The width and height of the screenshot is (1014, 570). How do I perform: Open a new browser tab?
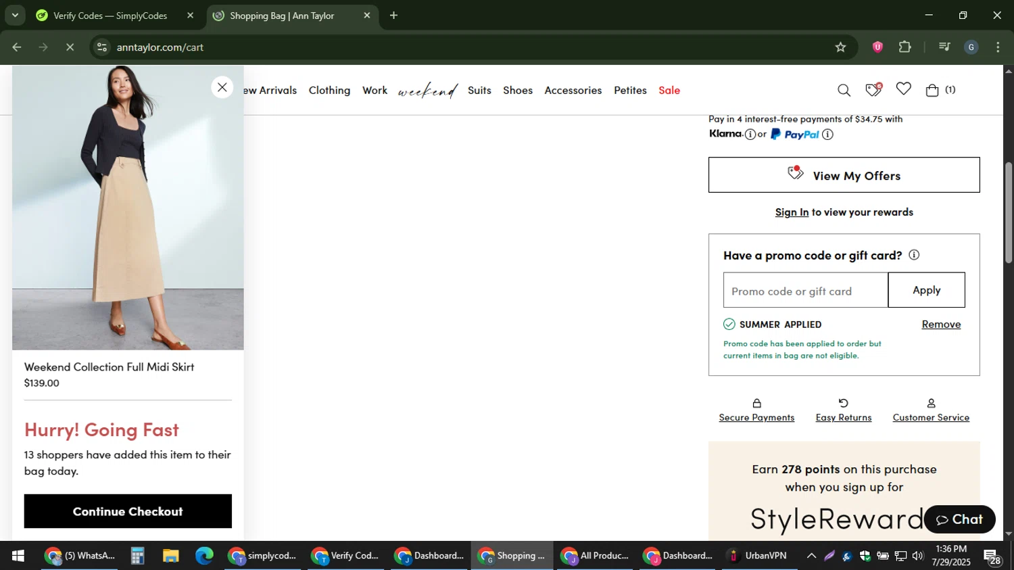pos(393,16)
